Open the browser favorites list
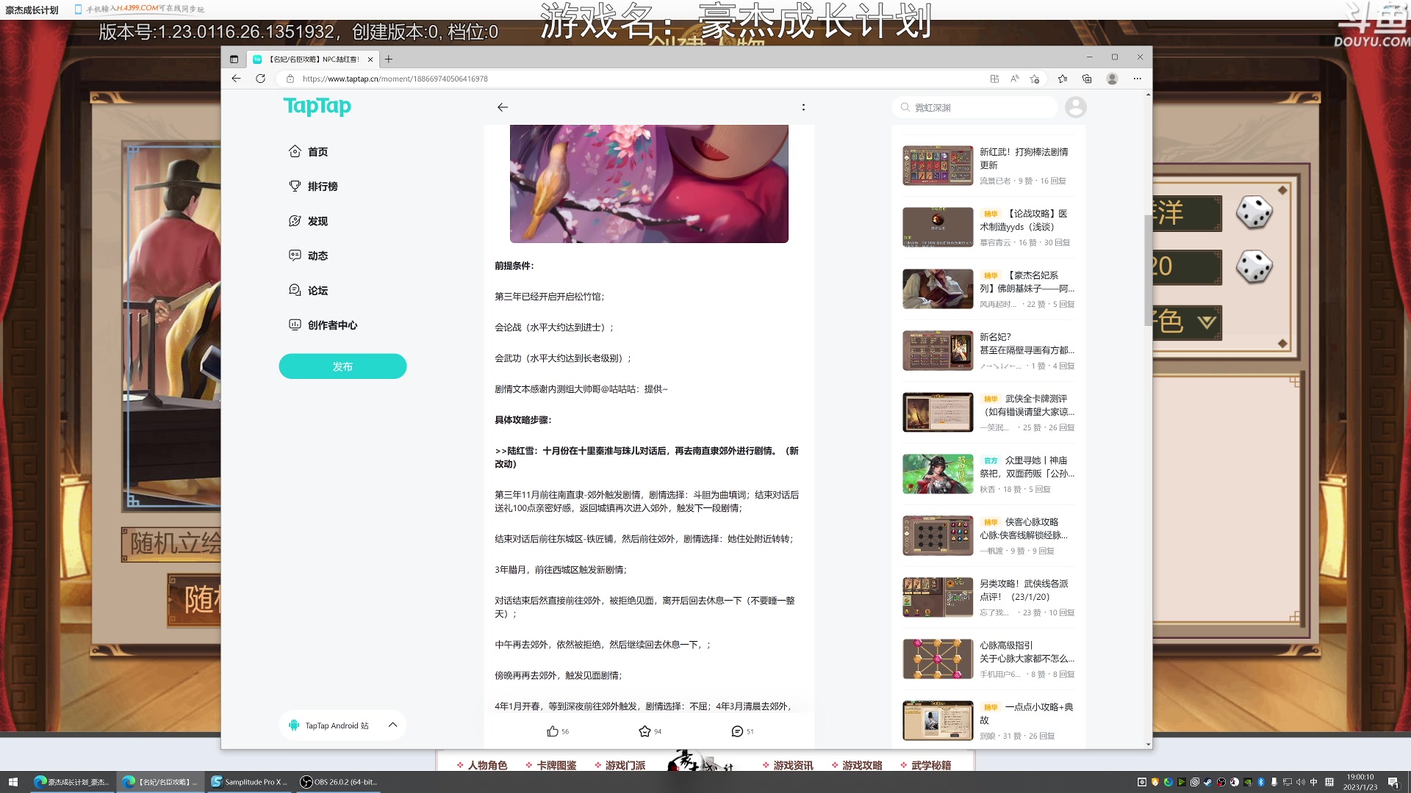This screenshot has height=793, width=1411. 1063,79
